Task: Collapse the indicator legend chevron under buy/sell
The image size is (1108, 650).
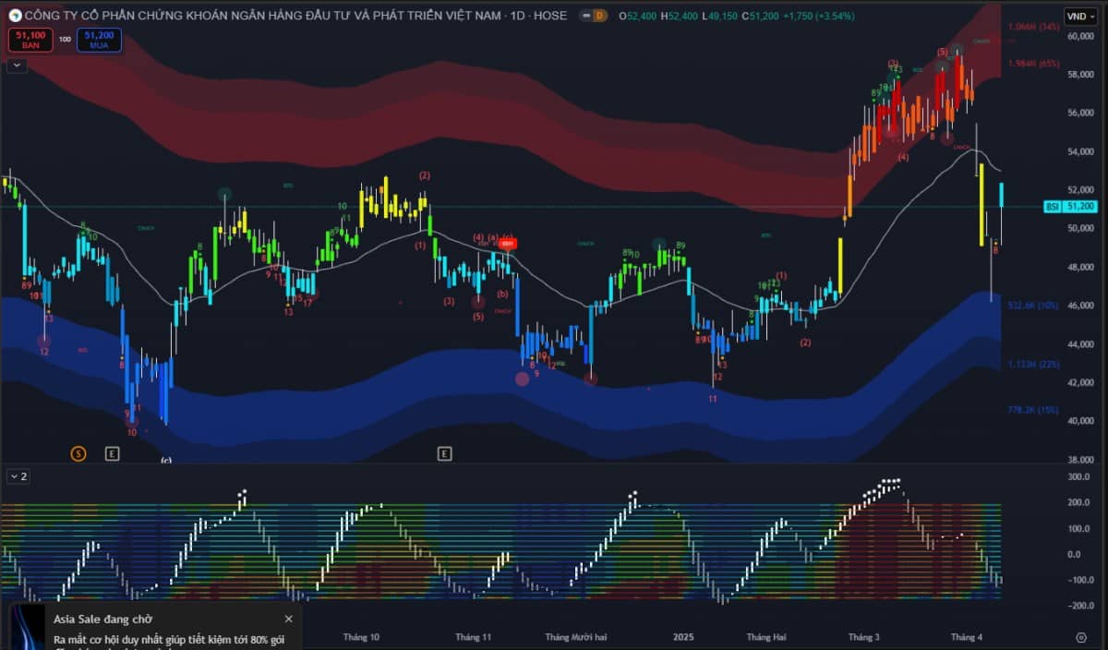Action: (18, 65)
